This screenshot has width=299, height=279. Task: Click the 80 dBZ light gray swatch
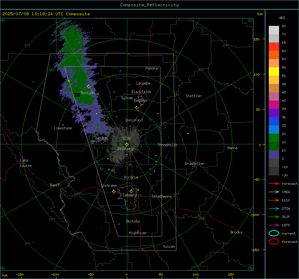pos(274,30)
